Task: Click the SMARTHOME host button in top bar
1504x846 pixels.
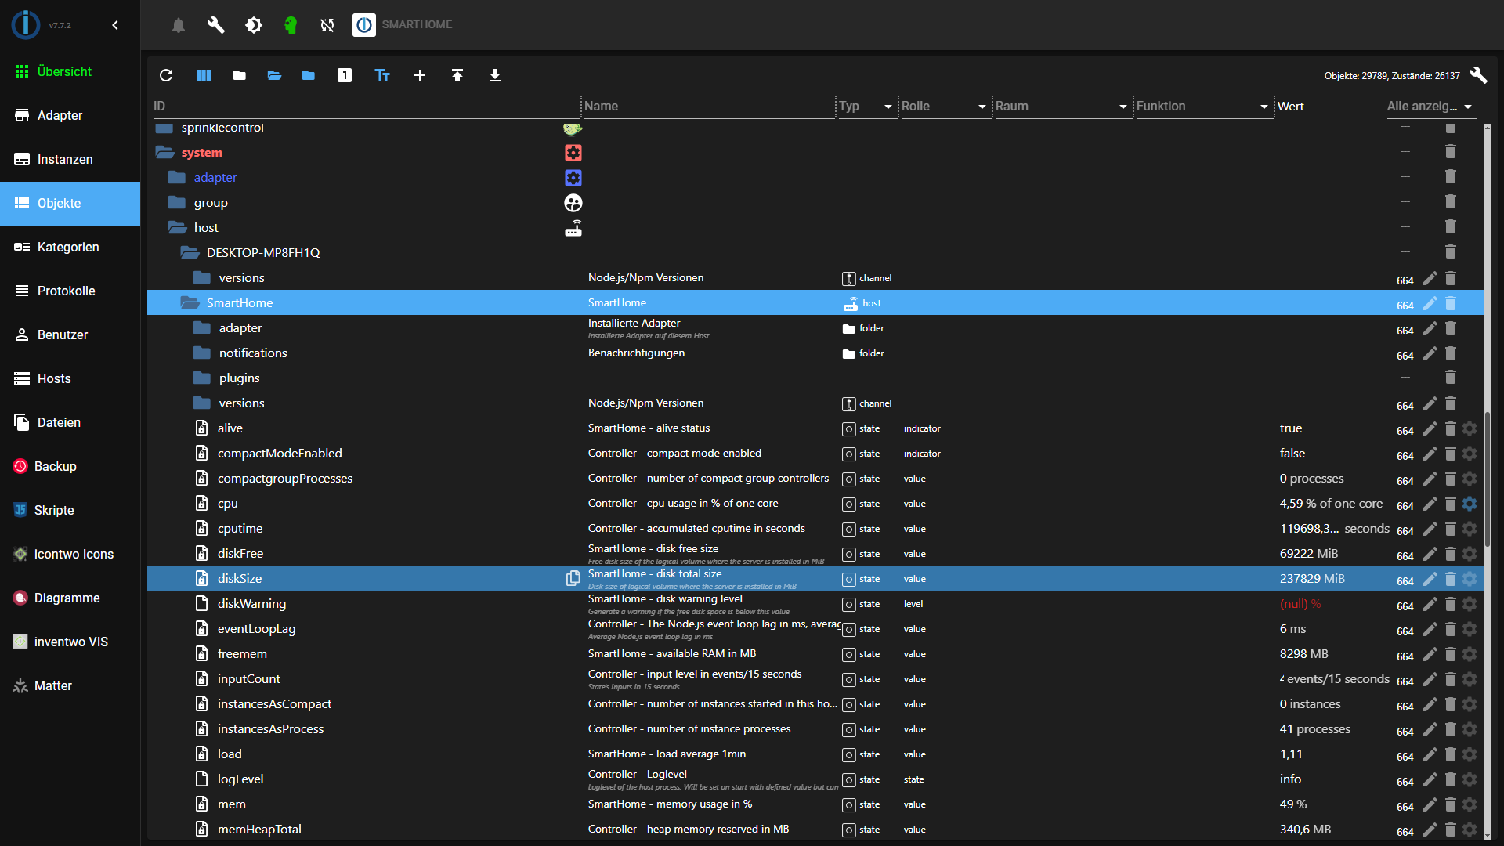Action: pos(403,25)
